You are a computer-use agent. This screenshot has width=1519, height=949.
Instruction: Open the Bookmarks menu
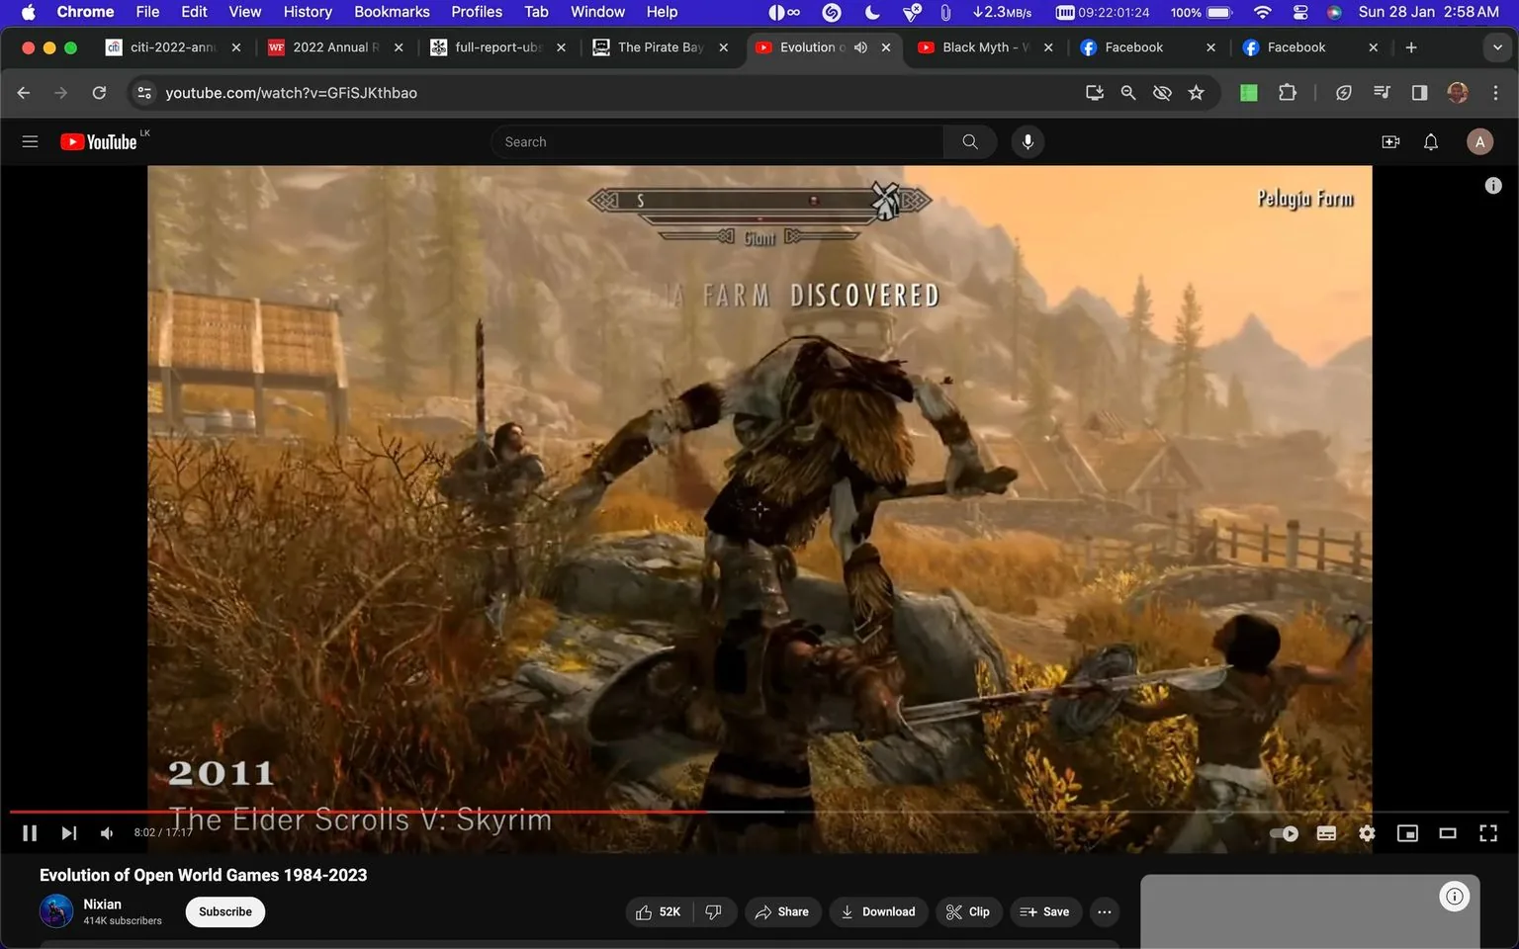pos(391,11)
